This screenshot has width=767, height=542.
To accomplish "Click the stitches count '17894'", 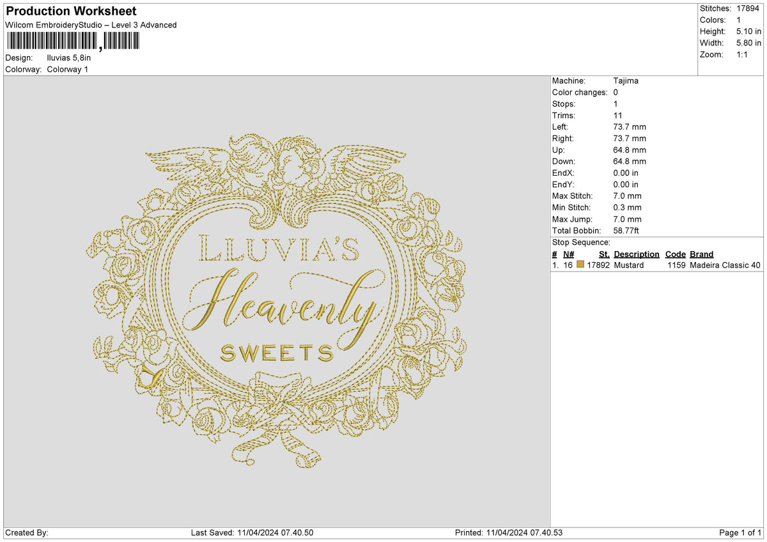I will point(748,8).
